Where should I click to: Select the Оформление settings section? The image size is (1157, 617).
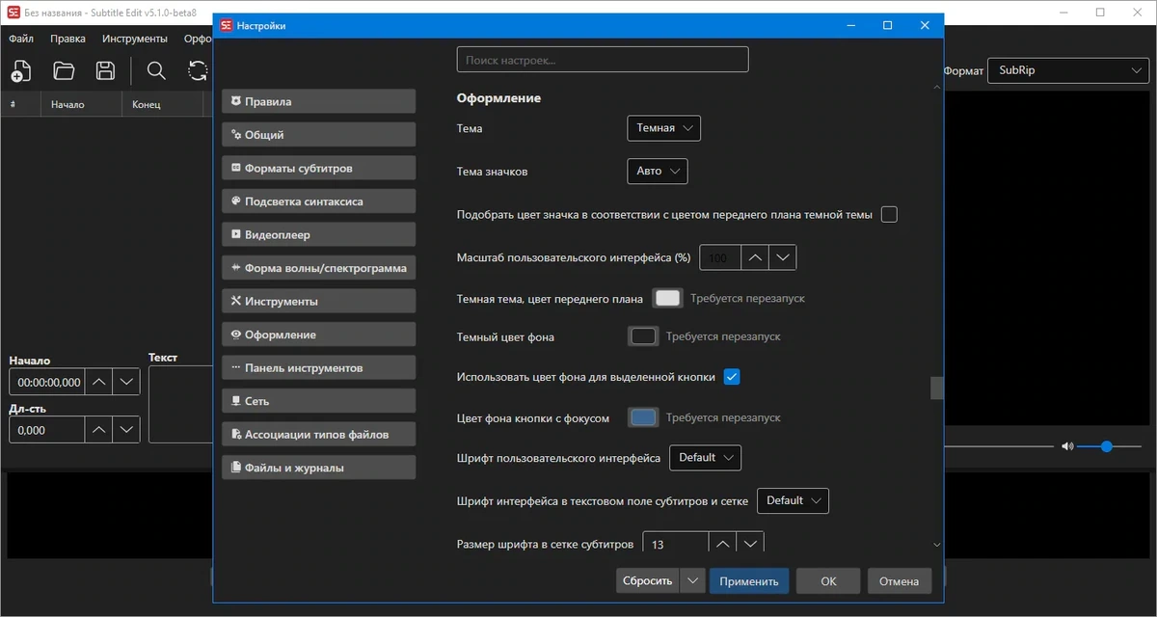319,335
